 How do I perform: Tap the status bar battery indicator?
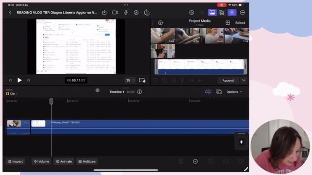pyautogui.click(x=241, y=5)
